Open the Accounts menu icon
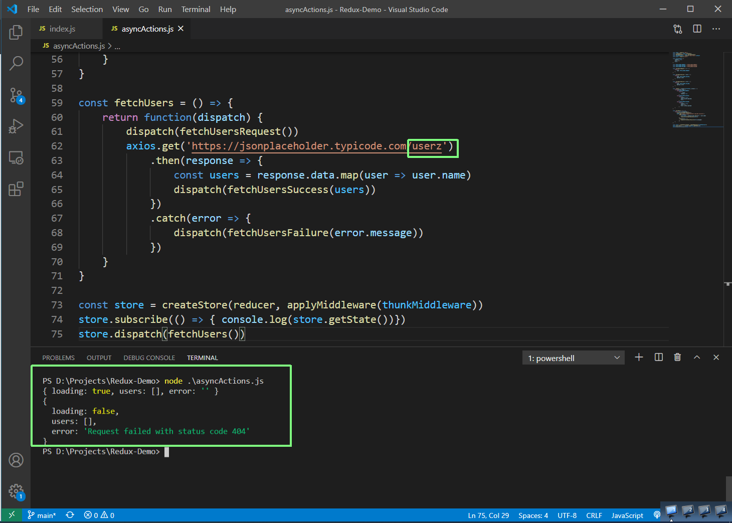The height and width of the screenshot is (523, 732). coord(16,460)
